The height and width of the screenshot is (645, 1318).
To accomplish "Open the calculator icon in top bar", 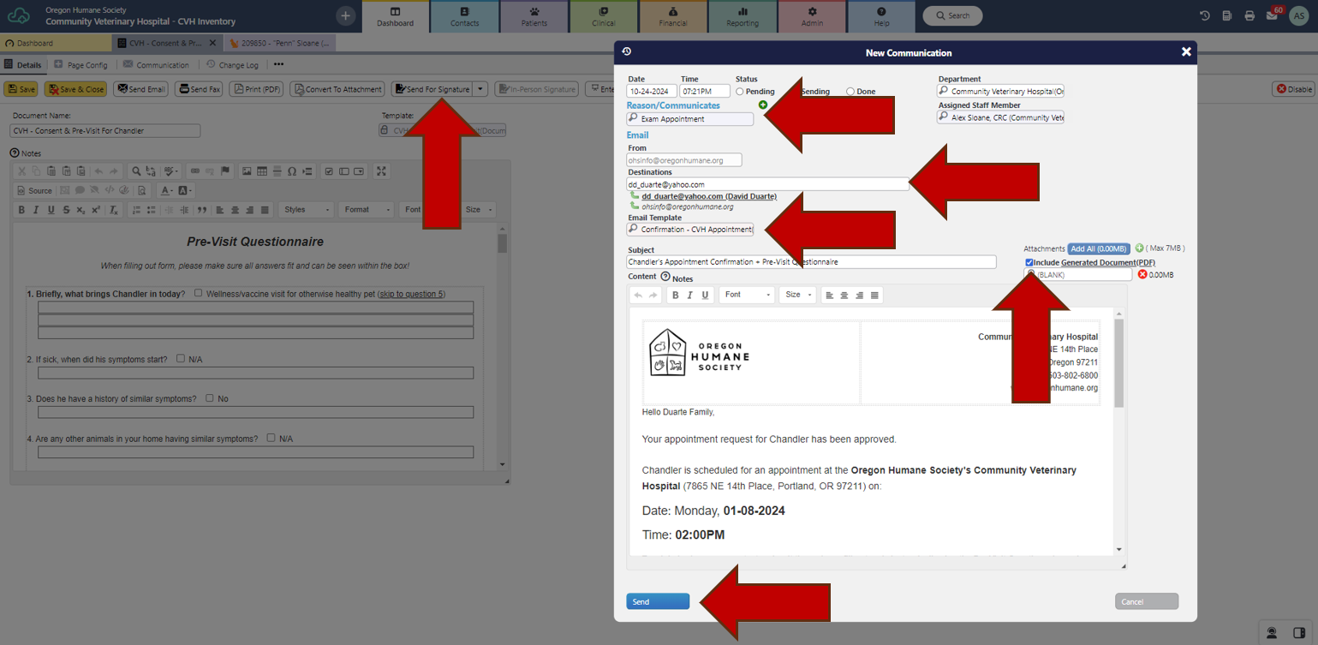I will click(1227, 15).
